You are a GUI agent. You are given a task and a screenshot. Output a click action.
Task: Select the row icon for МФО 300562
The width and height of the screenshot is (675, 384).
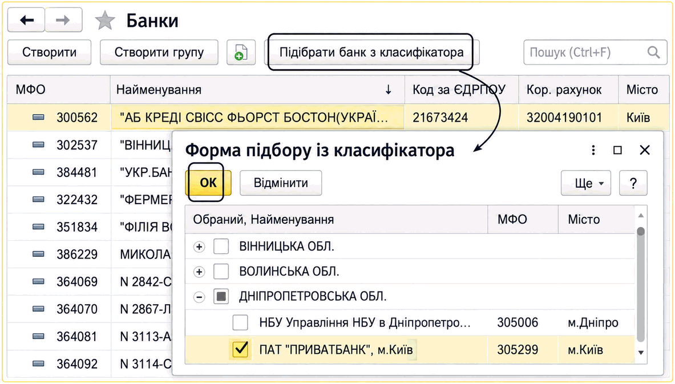[39, 117]
